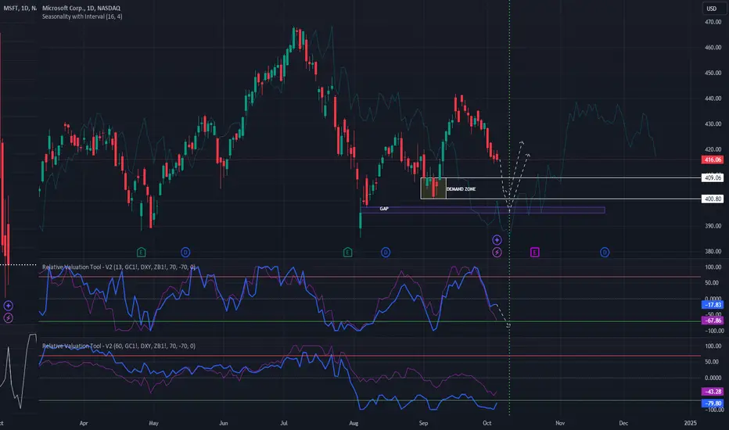The height and width of the screenshot is (430, 729).
Task: Select the Relative Valuation Tool (60) legend
Action: click(x=119, y=346)
